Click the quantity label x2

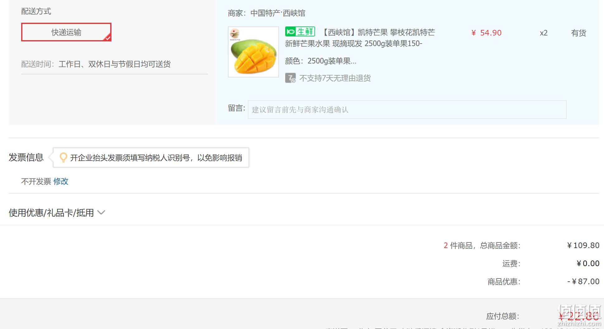(544, 33)
